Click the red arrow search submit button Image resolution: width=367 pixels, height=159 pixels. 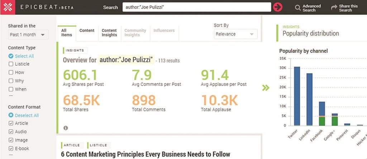coord(278,7)
